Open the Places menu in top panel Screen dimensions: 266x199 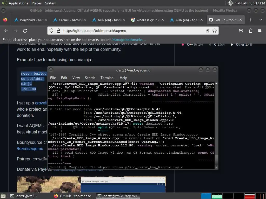pos(36,3)
